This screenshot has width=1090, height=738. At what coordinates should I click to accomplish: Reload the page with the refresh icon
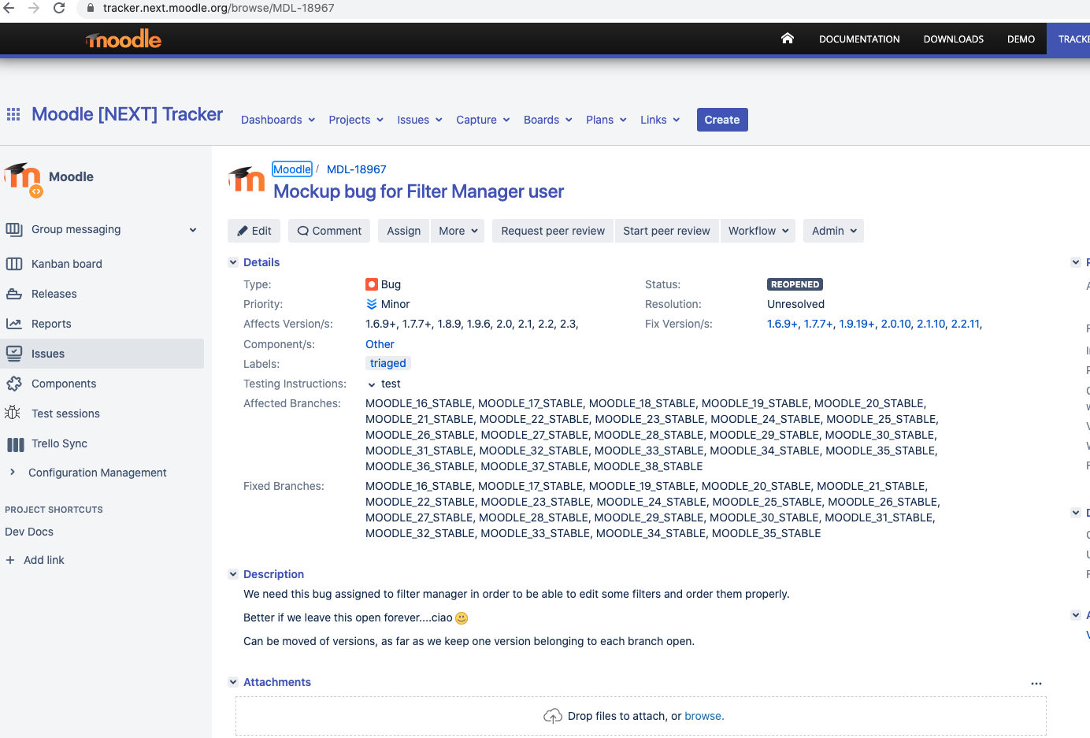59,8
